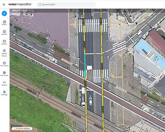Select the highlighted cyan road segment
The height and width of the screenshot is (132, 165).
(x=85, y=65)
